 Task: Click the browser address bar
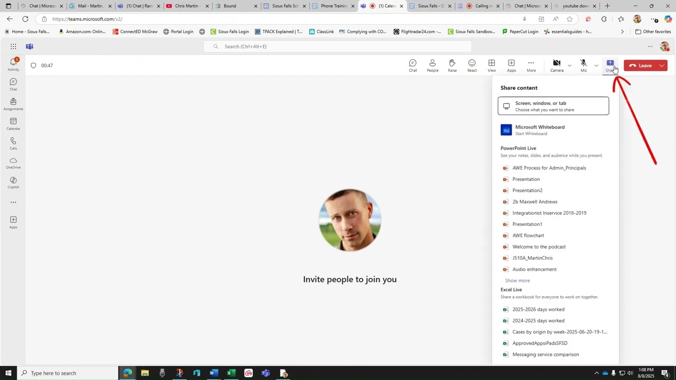pyautogui.click(x=280, y=19)
